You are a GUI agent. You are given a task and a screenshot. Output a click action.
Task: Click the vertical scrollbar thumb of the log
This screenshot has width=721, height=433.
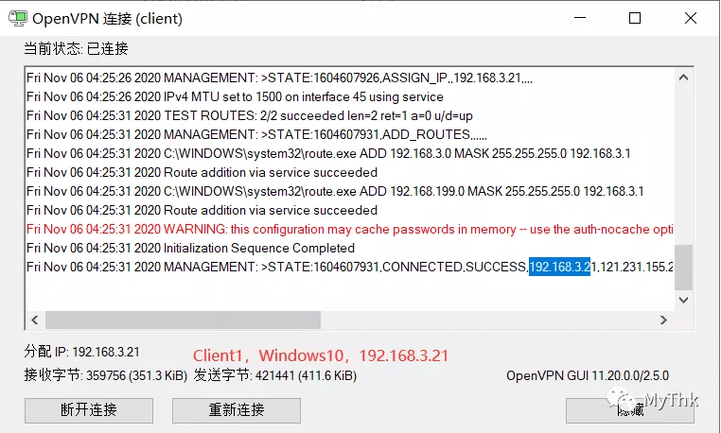[683, 268]
